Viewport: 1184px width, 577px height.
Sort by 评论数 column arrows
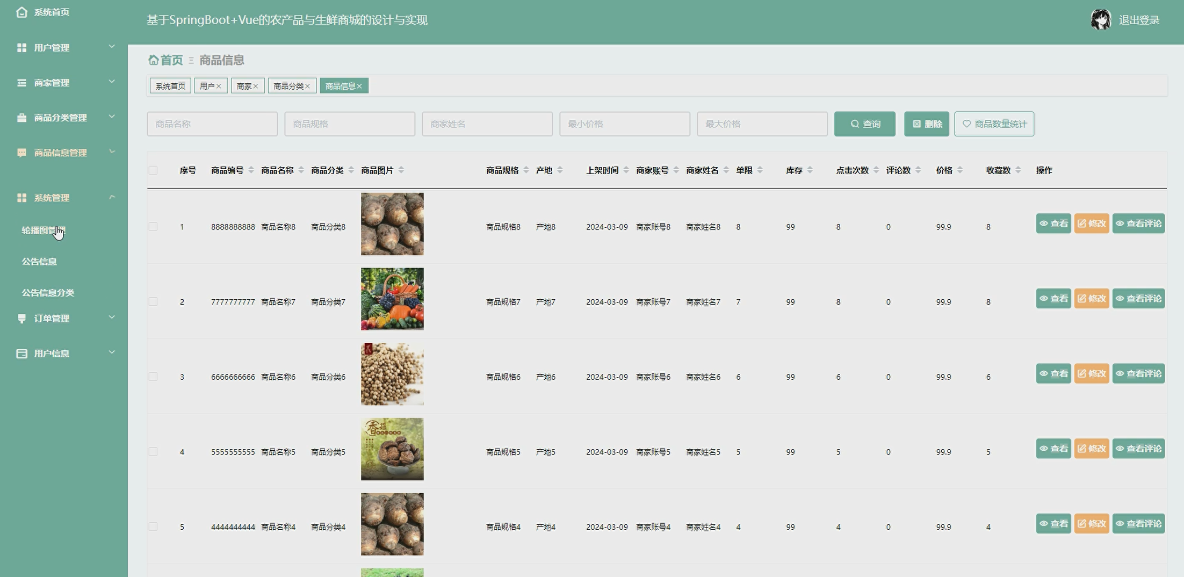pos(918,170)
